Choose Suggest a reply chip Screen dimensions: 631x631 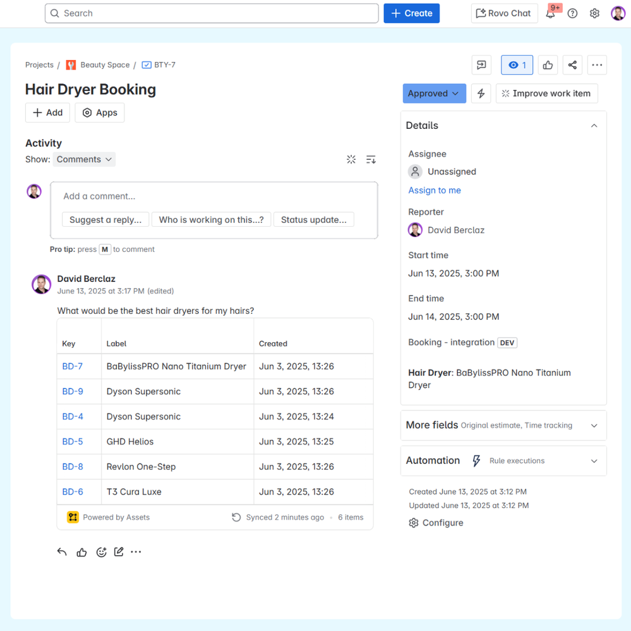105,220
